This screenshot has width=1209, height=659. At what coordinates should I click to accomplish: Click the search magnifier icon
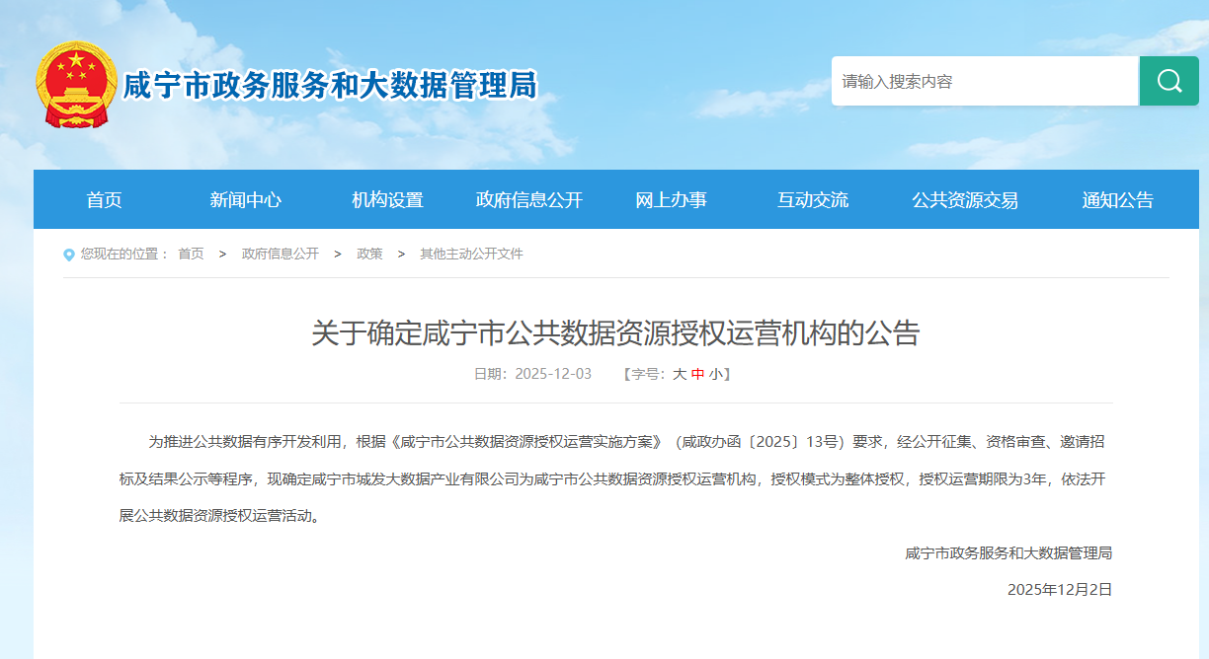click(1169, 81)
